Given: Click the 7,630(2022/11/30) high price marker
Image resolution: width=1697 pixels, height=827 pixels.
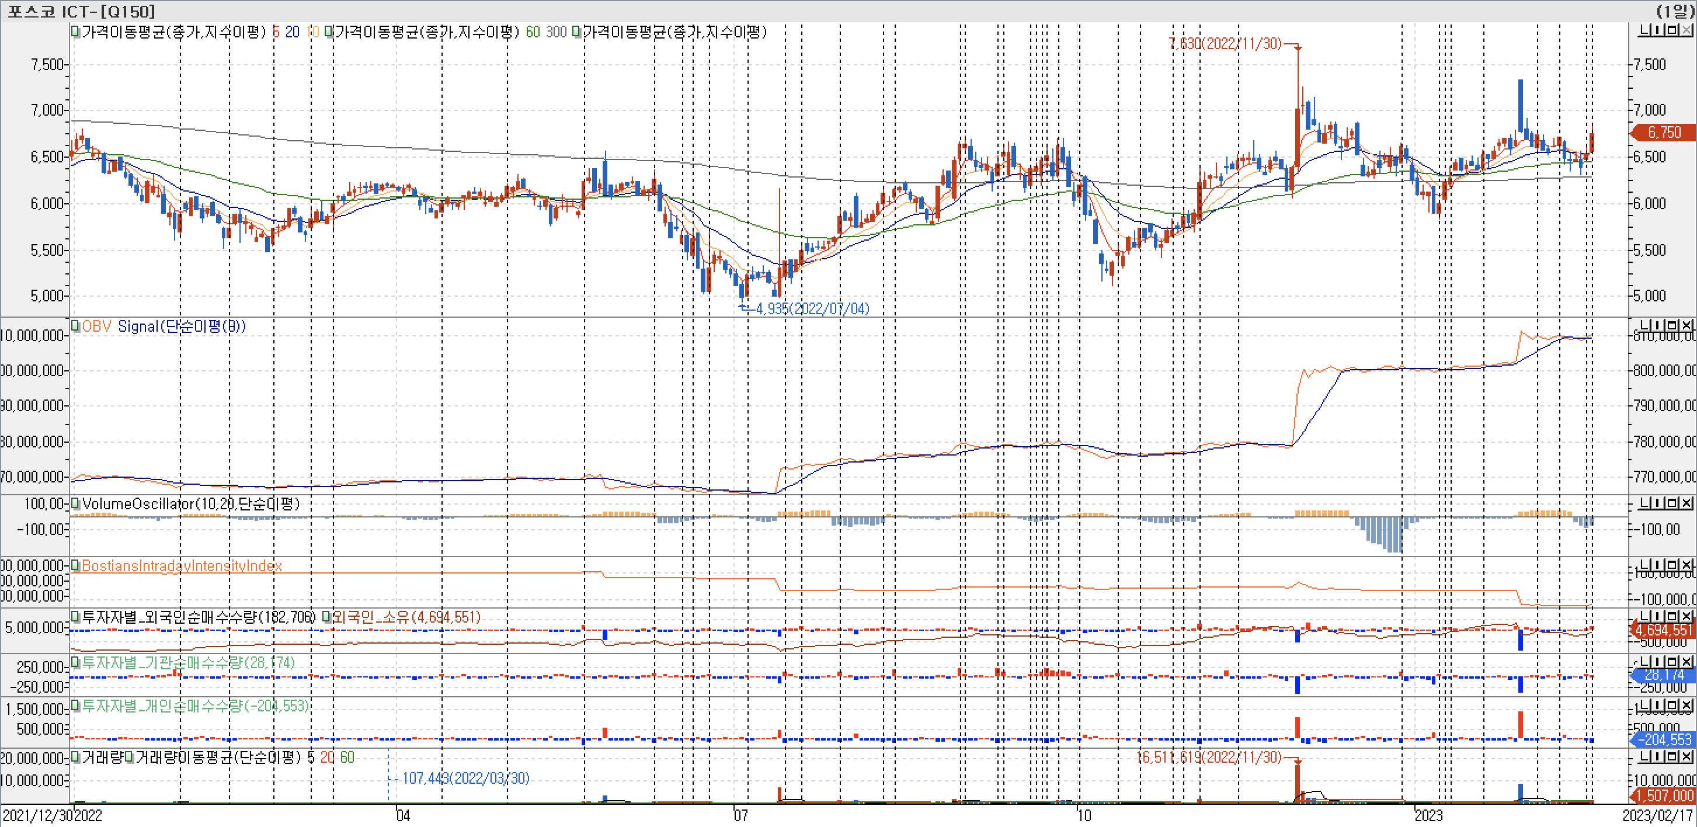Looking at the screenshot, I should tap(1225, 43).
